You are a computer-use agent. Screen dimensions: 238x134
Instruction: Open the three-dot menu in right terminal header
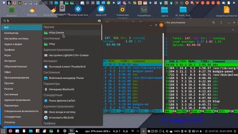point(221,22)
